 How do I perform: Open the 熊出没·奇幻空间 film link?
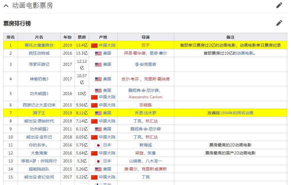[x=39, y=177]
